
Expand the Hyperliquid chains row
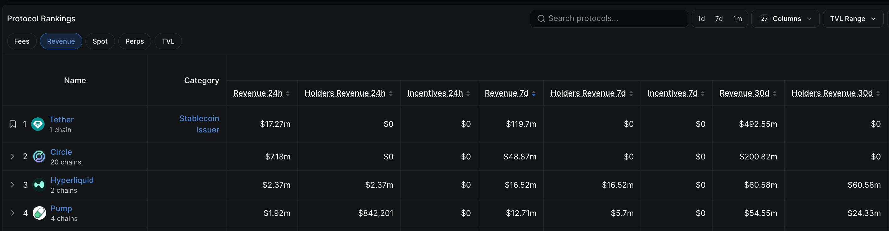click(x=13, y=185)
